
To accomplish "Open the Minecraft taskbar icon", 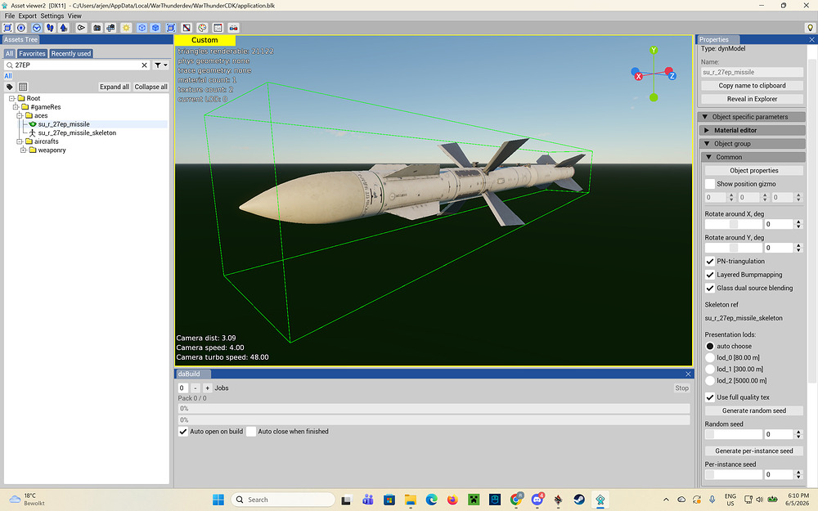I will coord(474,500).
